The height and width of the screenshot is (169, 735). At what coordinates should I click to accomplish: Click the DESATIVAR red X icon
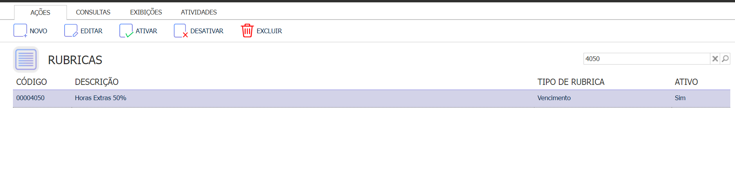point(181,31)
